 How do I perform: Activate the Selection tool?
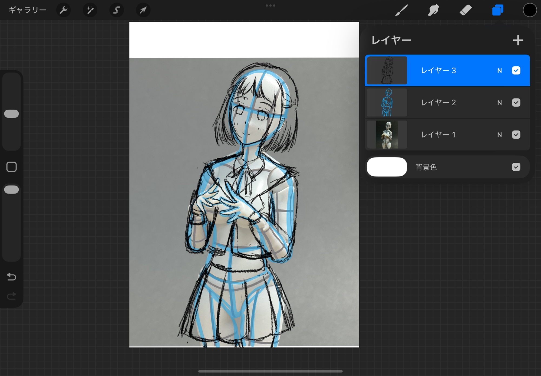point(116,10)
